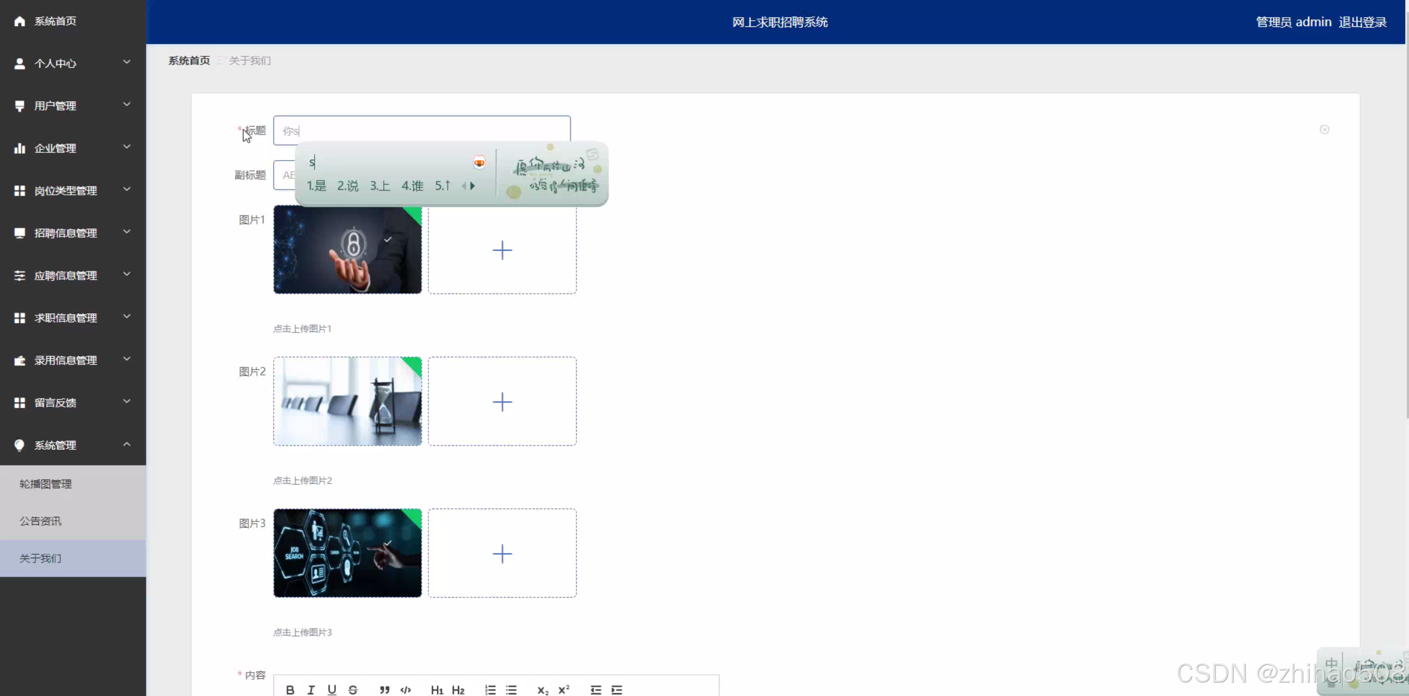Toggle superscript text formatting
Viewport: 1409px width, 696px height.
[x=564, y=690]
